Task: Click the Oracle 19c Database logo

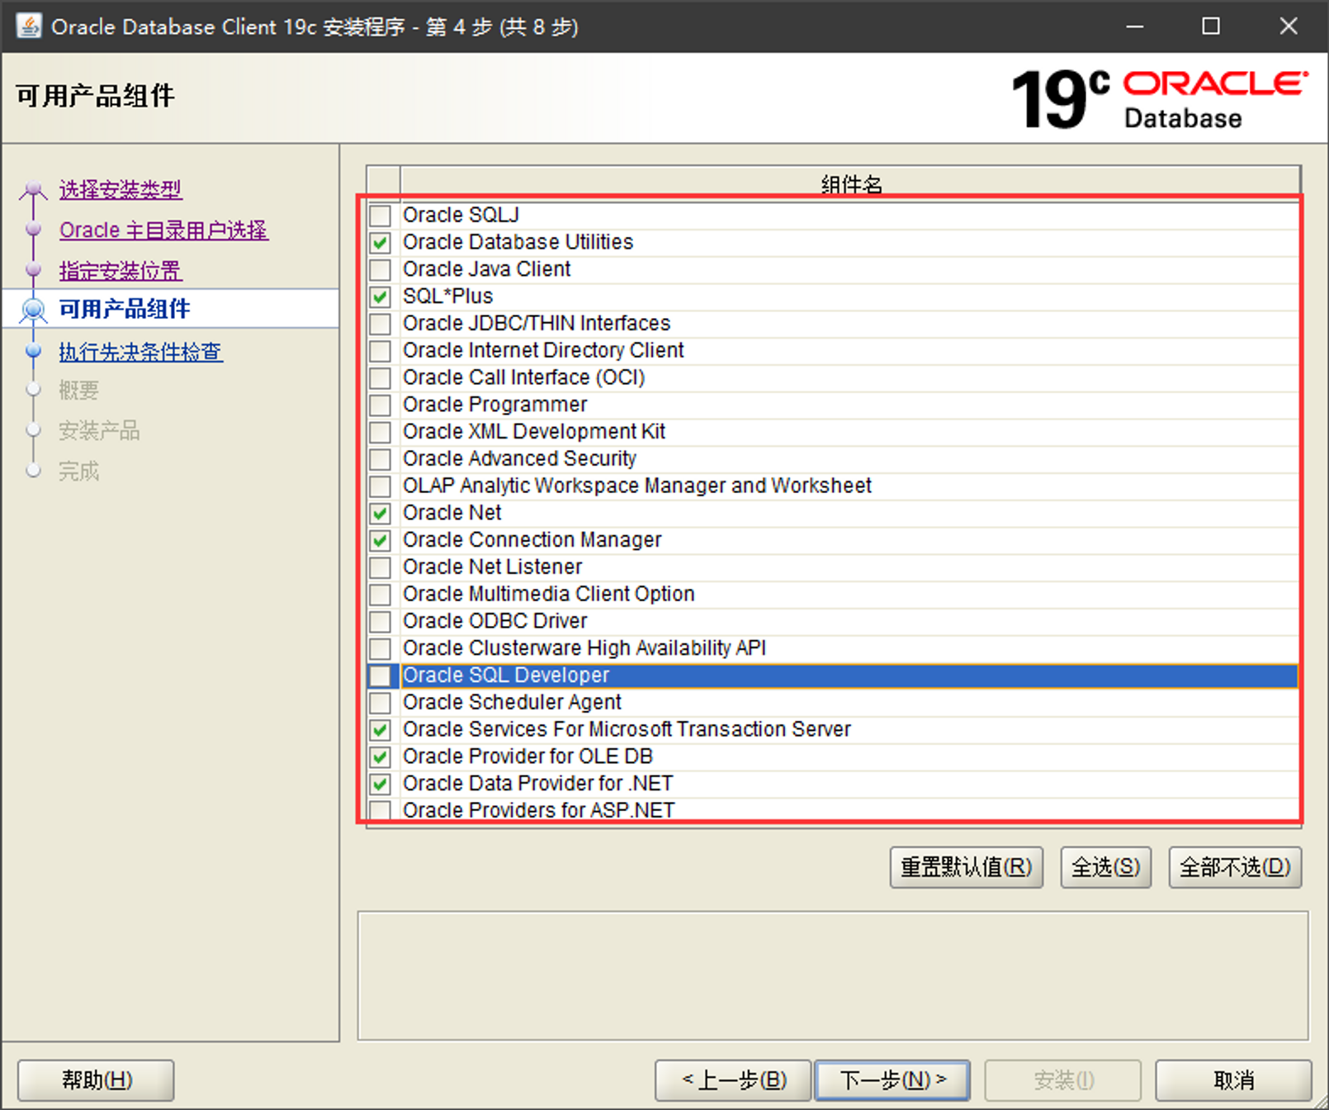Action: (x=1158, y=99)
